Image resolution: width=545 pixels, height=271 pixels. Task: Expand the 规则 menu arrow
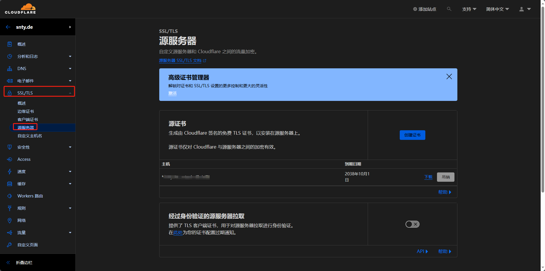click(x=70, y=208)
